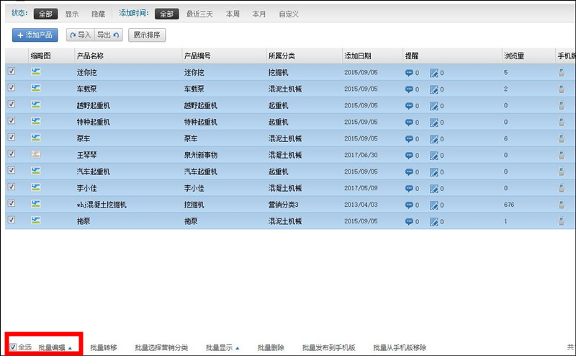Toggle the 全选 select-all checkbox
The image size is (576, 356).
coord(14,347)
